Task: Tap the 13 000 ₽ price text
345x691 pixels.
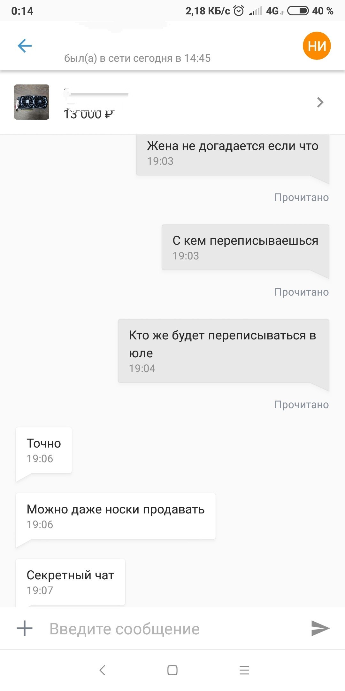Action: [x=88, y=114]
